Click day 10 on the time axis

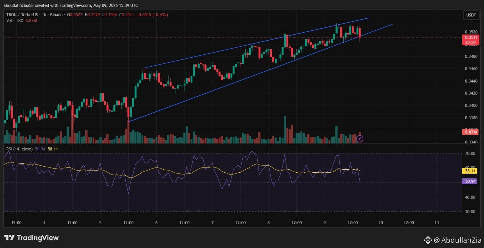[381, 223]
